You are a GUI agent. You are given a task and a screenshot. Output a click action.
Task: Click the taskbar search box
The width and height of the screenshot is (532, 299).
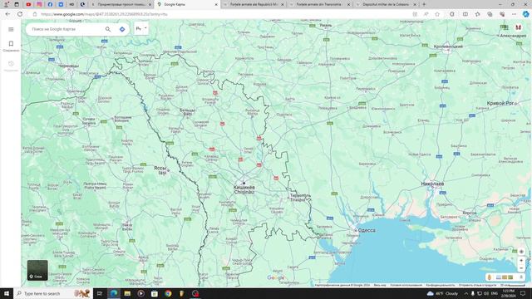pyautogui.click(x=52, y=293)
